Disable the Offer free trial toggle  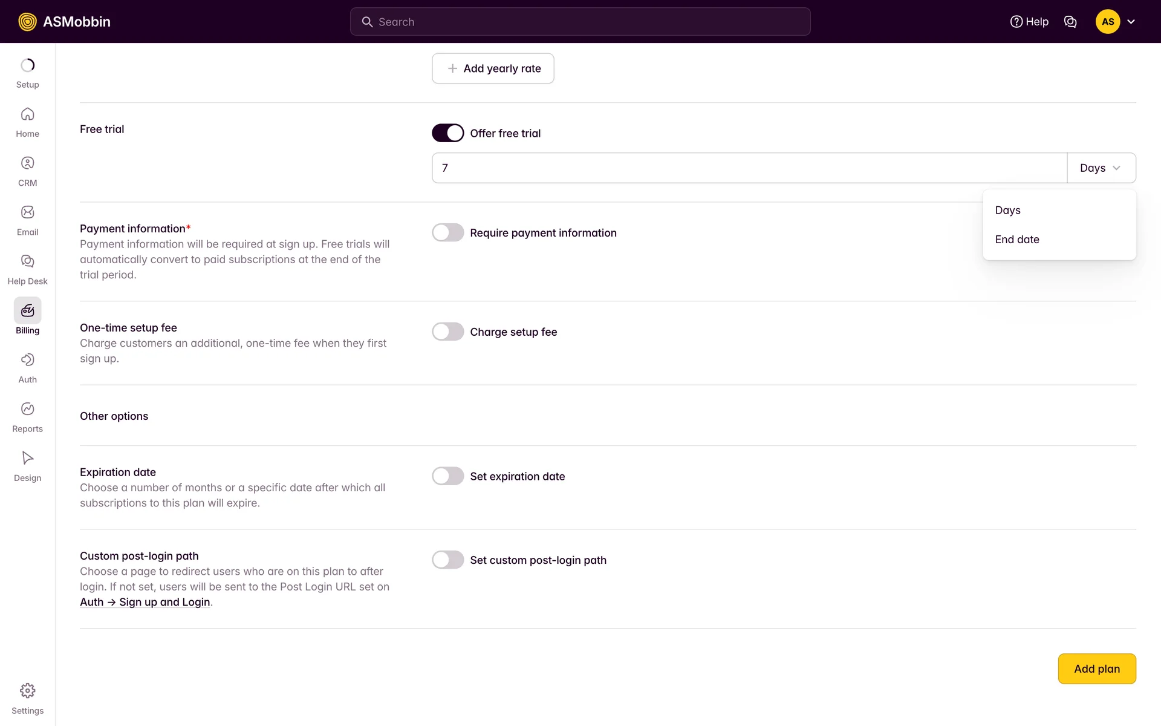(447, 133)
